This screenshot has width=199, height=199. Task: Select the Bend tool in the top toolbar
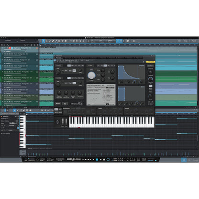tap(63, 41)
